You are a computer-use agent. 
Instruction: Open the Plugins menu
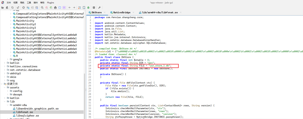click(x=50, y=3)
